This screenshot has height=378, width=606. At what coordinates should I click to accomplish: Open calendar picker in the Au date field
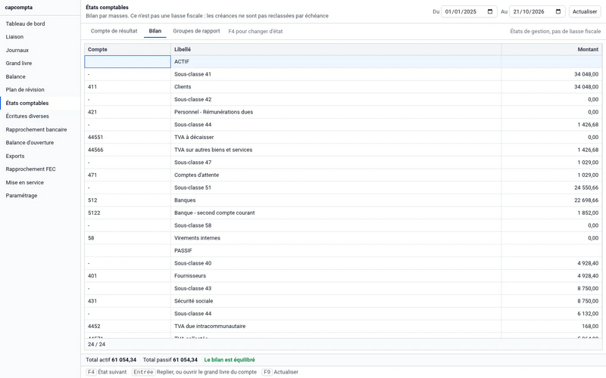click(x=558, y=11)
